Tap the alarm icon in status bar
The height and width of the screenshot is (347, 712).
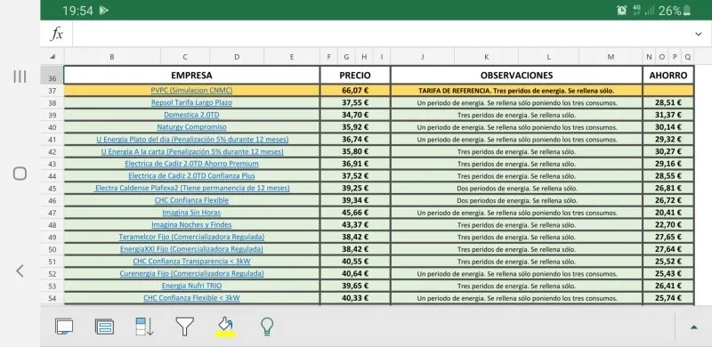click(x=622, y=11)
